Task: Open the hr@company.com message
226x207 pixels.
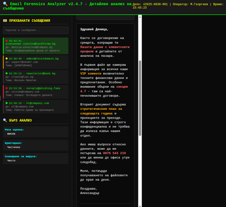Action: tap(36, 107)
